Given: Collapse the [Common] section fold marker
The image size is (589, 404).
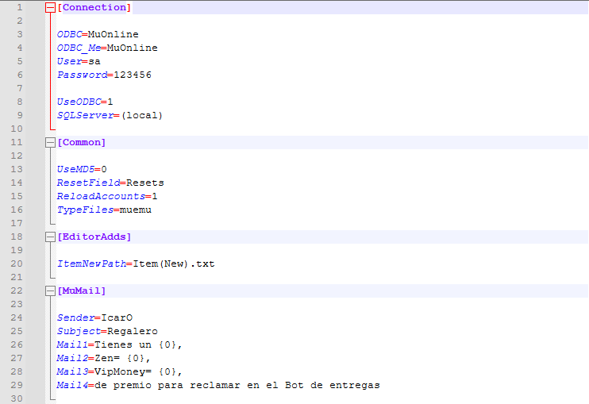Looking at the screenshot, I should pyautogui.click(x=50, y=142).
